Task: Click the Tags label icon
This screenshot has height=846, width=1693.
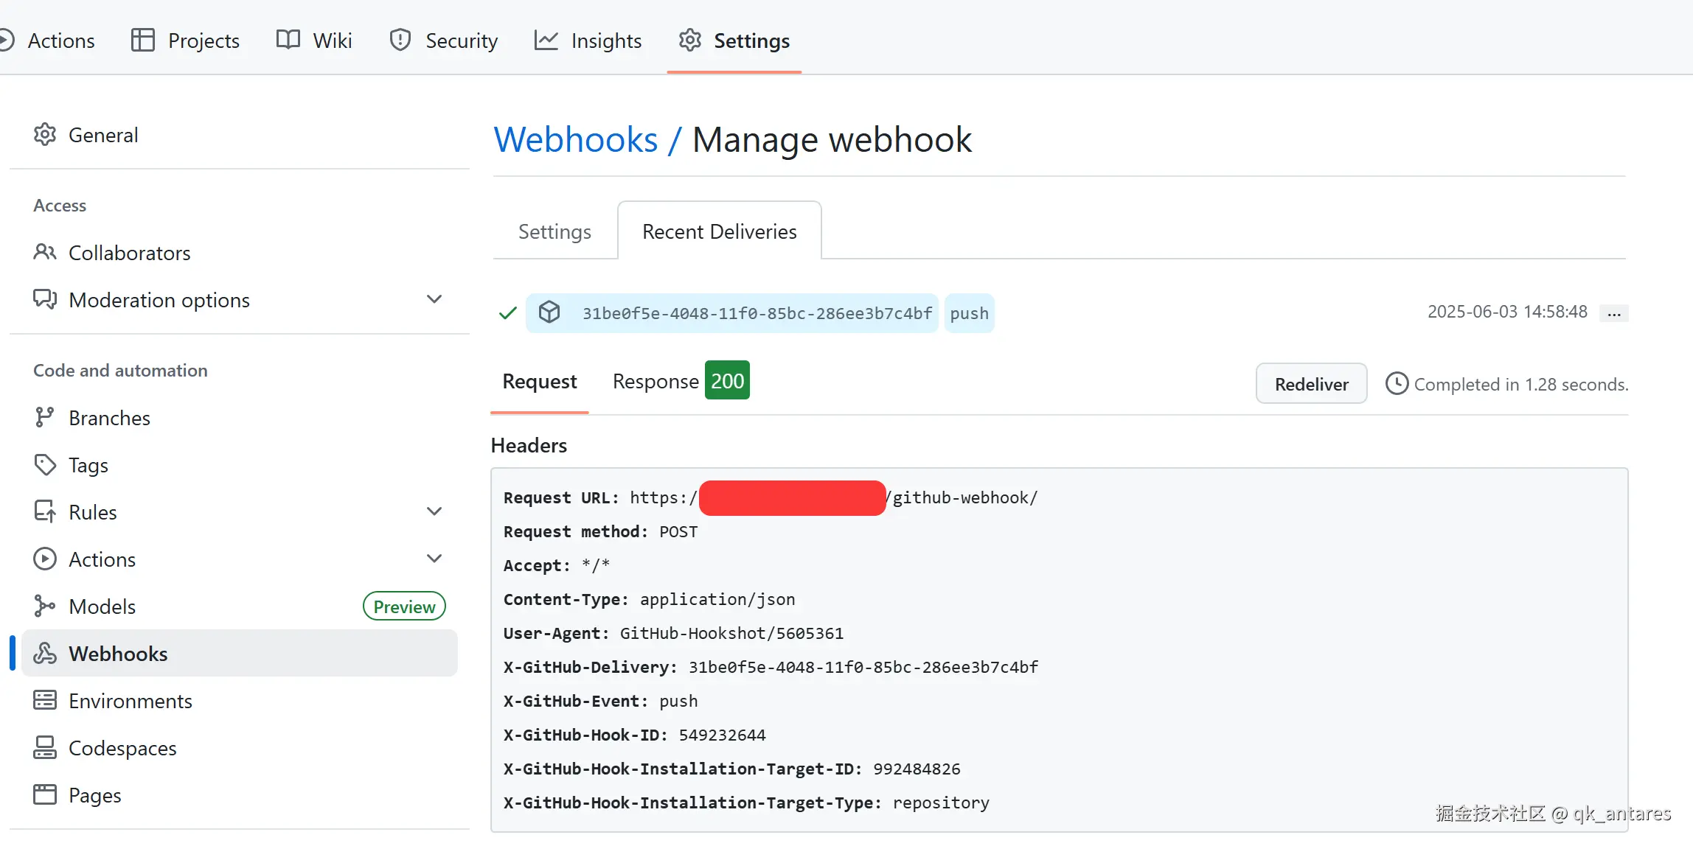Action: (x=45, y=465)
